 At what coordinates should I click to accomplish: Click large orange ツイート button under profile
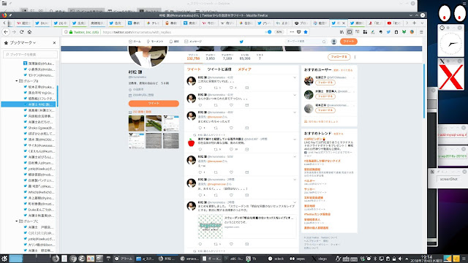[x=154, y=103]
